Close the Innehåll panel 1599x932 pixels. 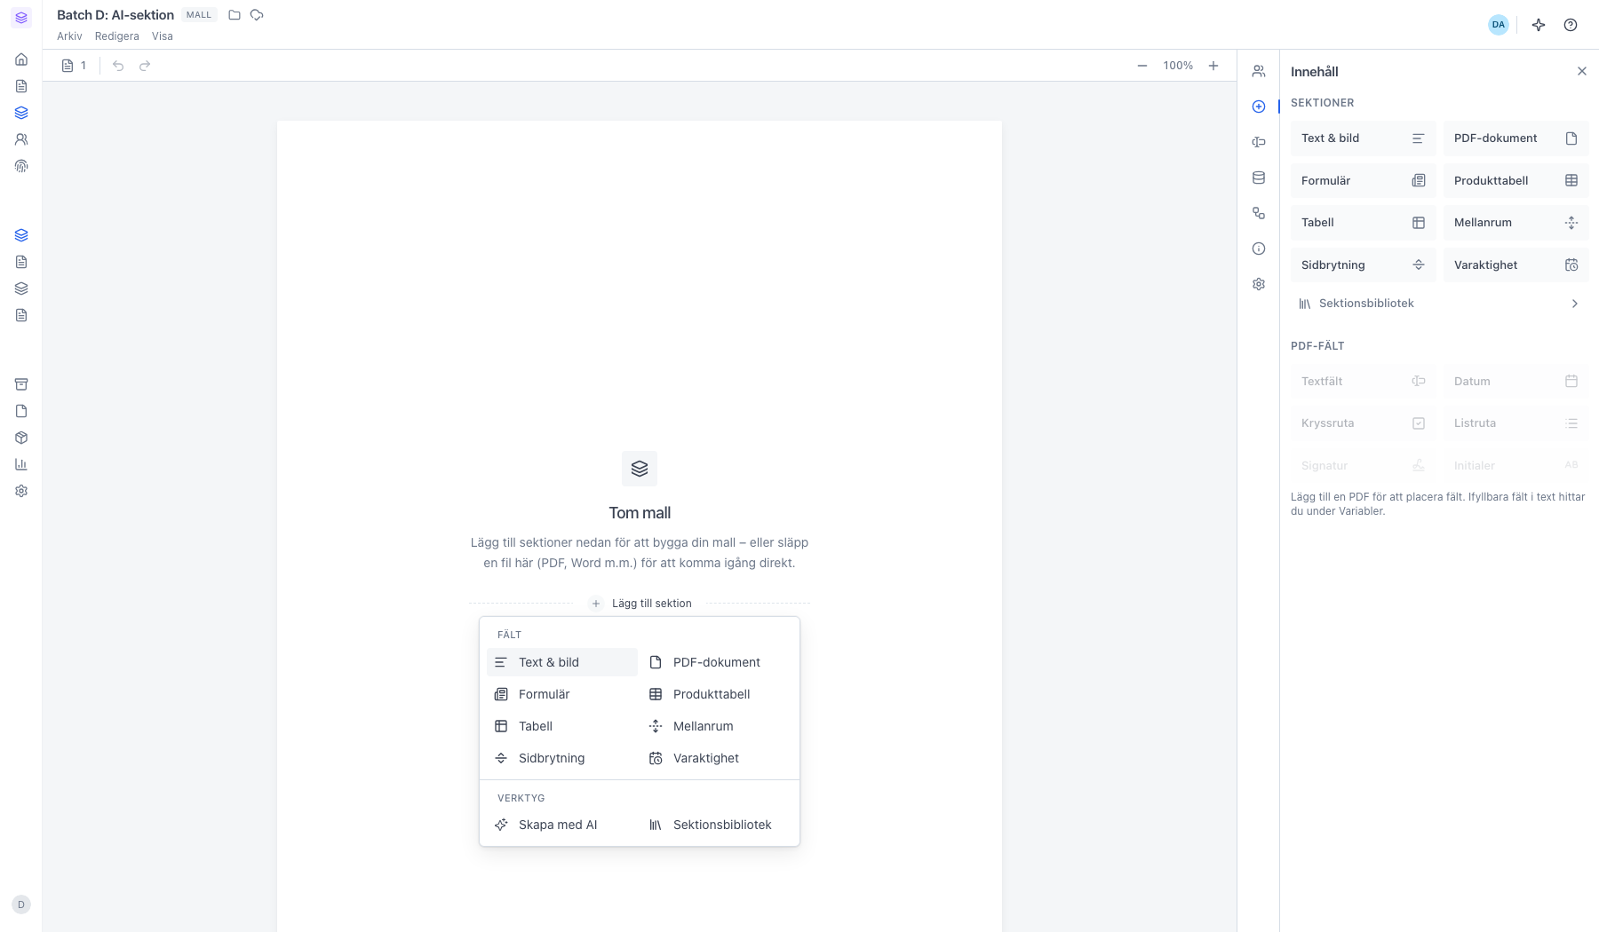pos(1582,71)
